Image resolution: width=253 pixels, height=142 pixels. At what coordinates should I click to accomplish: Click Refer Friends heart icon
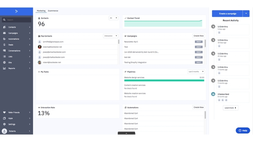tap(4, 112)
